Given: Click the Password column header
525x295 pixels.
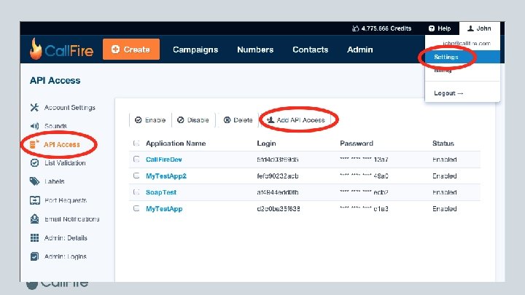Looking at the screenshot, I should pyautogui.click(x=357, y=143).
